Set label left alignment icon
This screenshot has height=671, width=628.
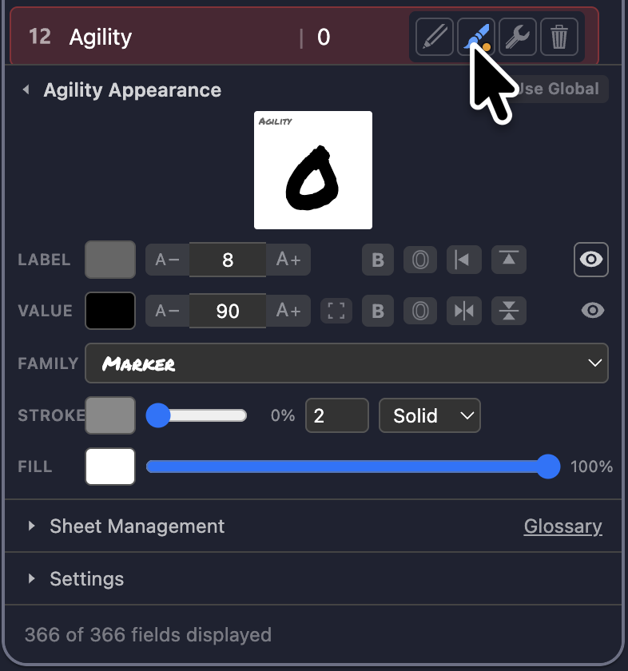pyautogui.click(x=463, y=260)
